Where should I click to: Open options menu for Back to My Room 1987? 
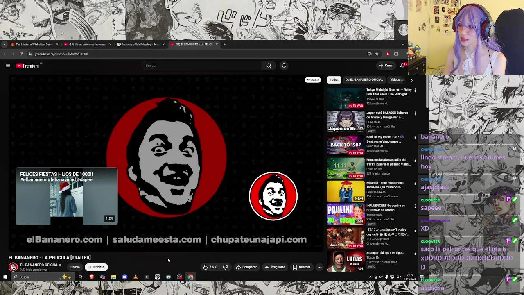(x=415, y=138)
